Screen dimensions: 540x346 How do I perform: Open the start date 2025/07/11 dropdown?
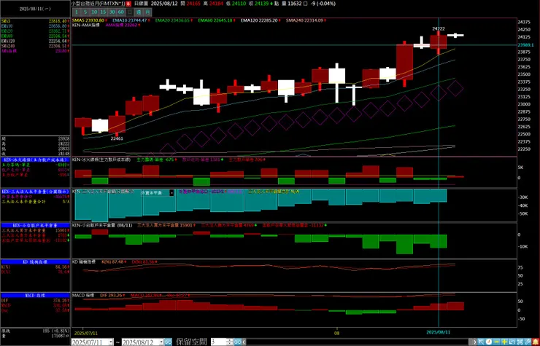click(110, 342)
